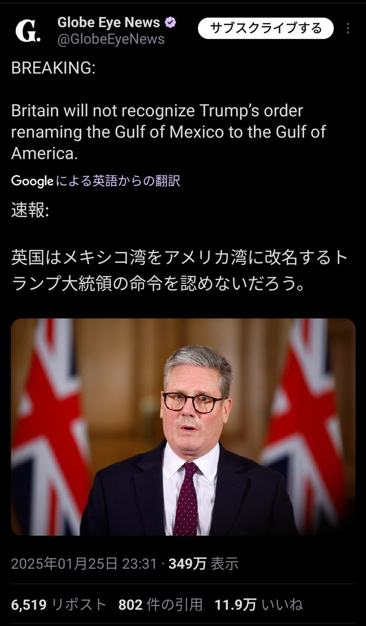Open the 6,519 リポスト list
This screenshot has height=626, width=366.
point(59,605)
